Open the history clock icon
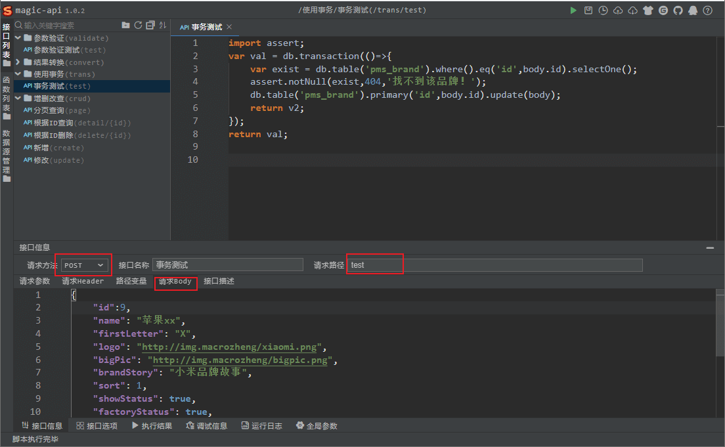Screen dimensions: 725x447 603,10
